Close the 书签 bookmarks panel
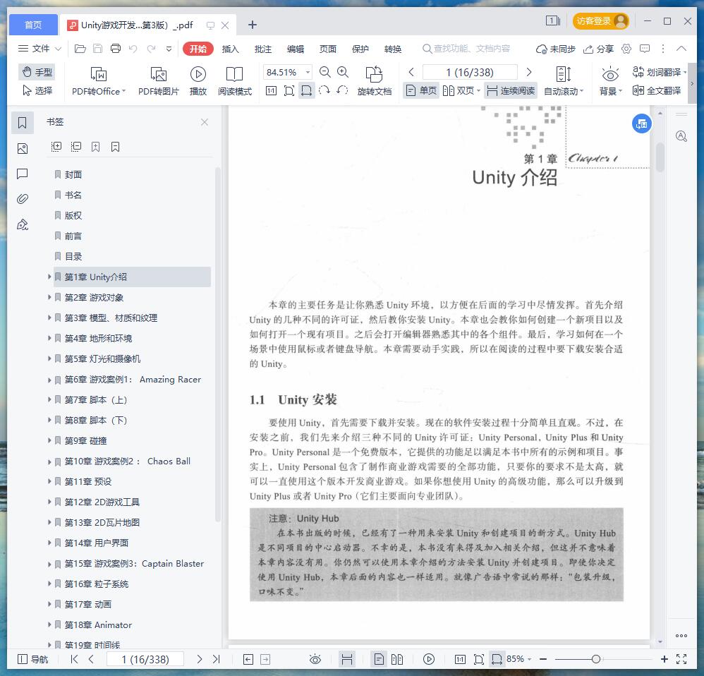Screen dimensions: 704x676 (x=205, y=122)
